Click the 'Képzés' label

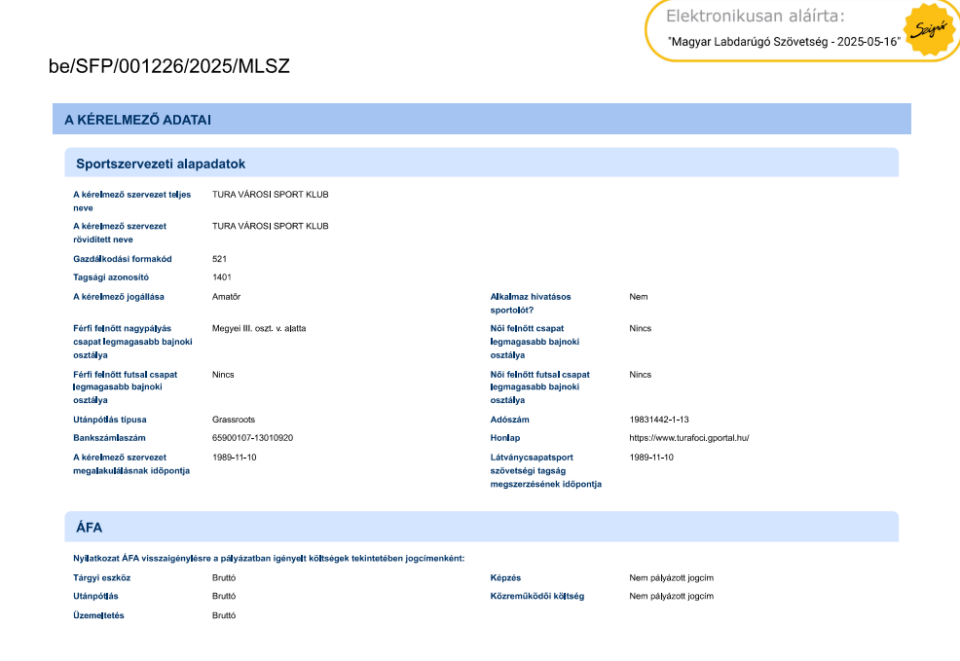(x=505, y=578)
